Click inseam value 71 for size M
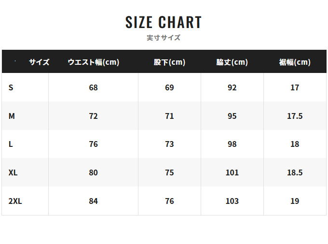 169,116
